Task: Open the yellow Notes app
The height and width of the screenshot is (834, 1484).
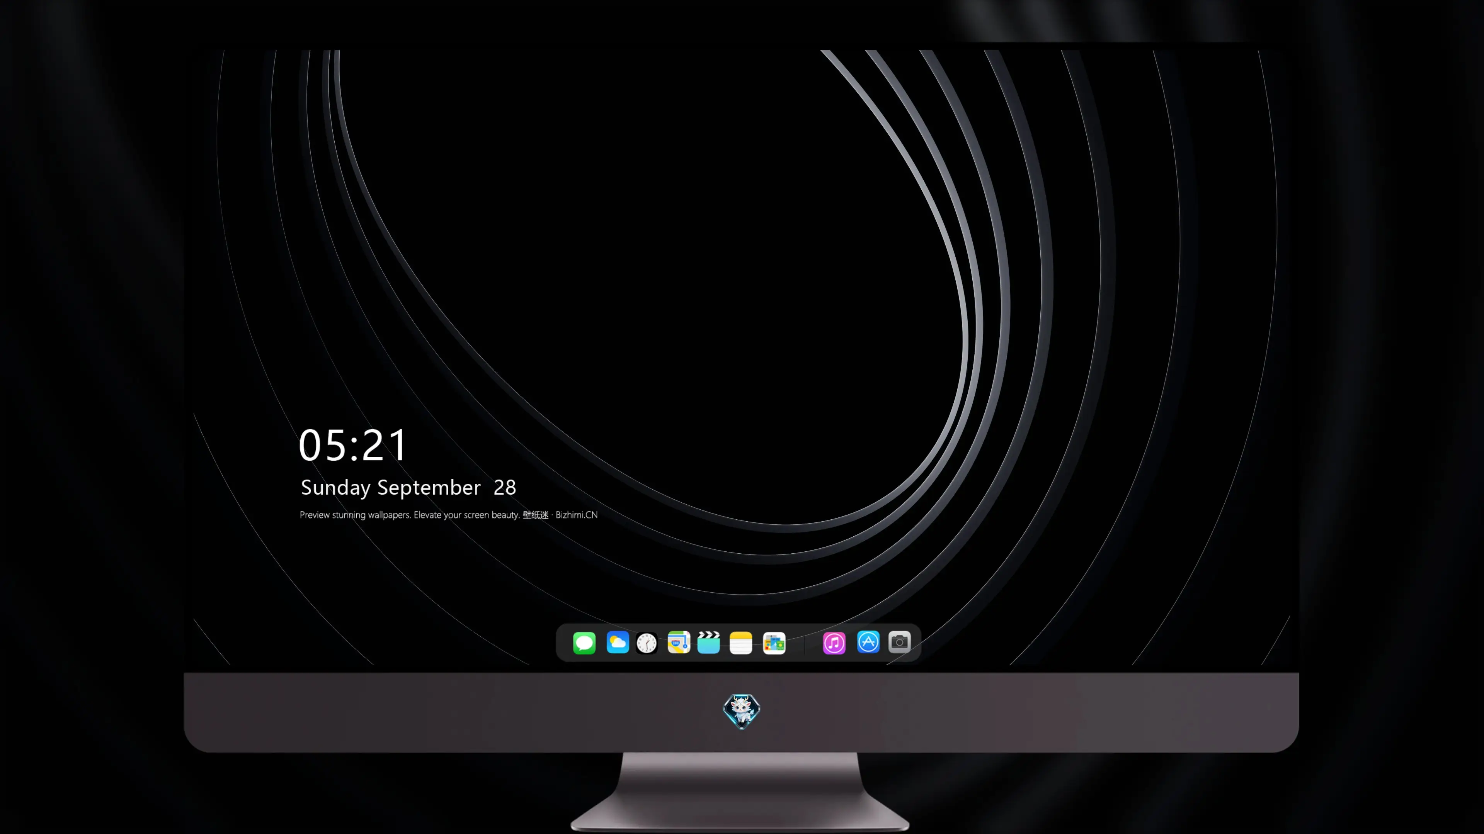Action: (741, 642)
